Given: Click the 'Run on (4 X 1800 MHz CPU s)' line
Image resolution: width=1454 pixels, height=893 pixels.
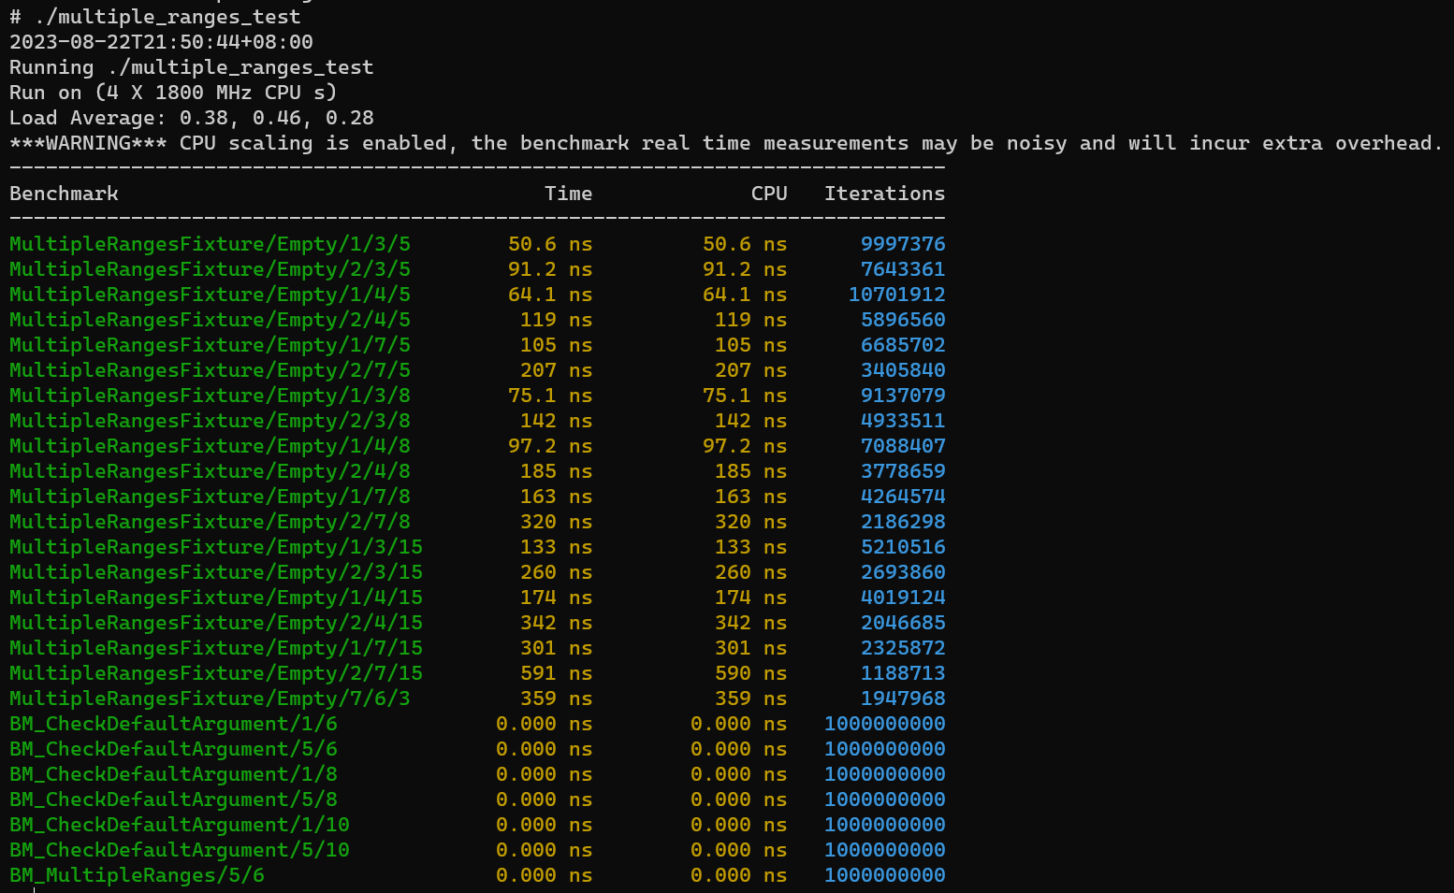Looking at the screenshot, I should pos(173,93).
